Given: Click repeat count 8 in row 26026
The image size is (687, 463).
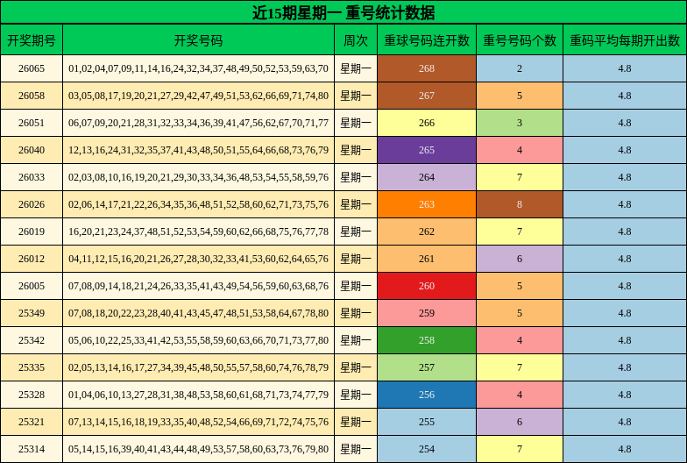Looking at the screenshot, I should click(x=520, y=204).
